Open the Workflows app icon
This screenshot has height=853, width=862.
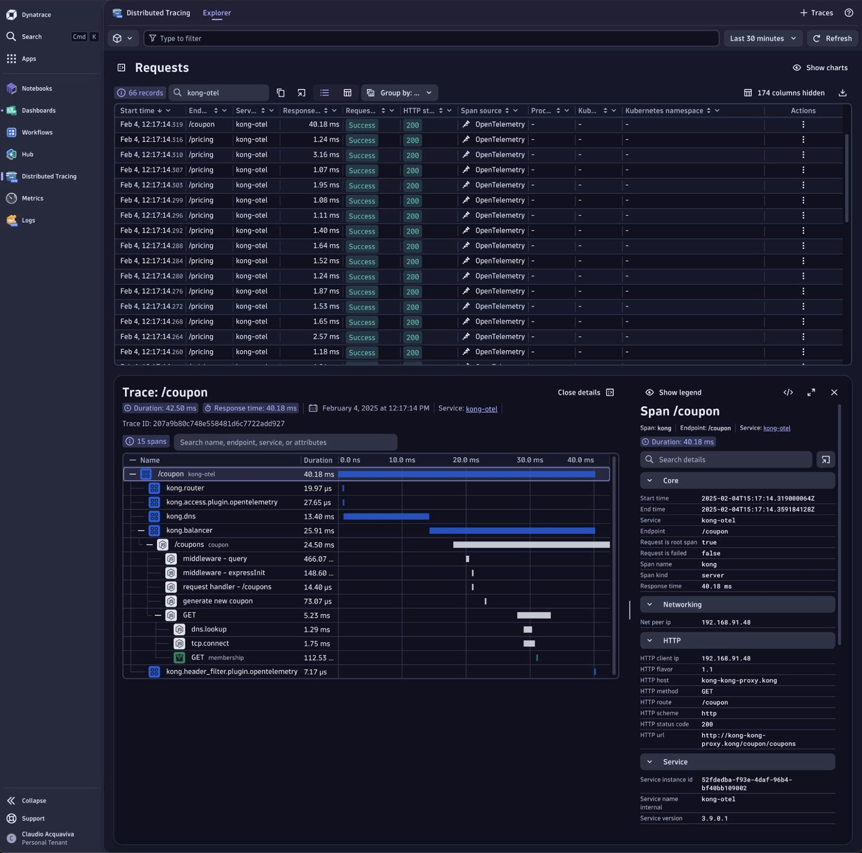pos(11,133)
